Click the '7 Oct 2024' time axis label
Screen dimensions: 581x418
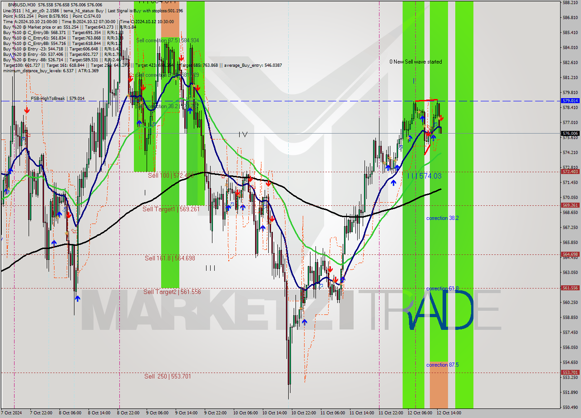12,413
